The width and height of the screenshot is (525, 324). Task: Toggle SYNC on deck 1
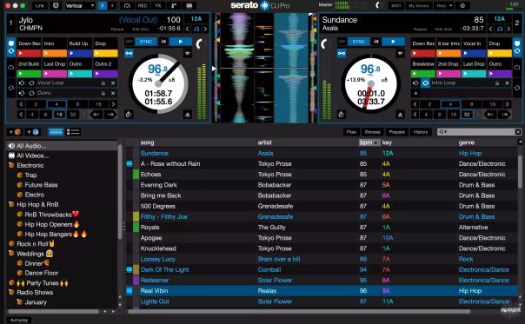(x=146, y=42)
